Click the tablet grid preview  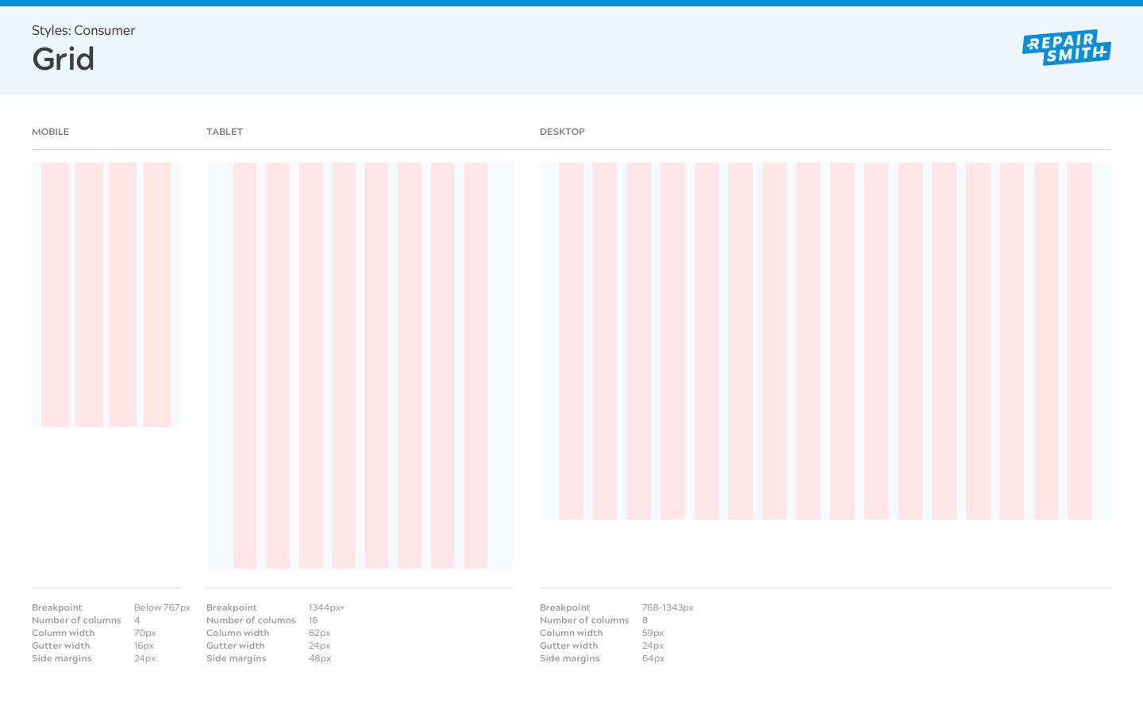click(x=360, y=365)
